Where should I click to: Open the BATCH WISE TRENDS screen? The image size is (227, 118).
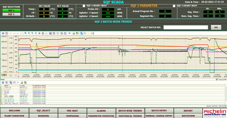click(x=130, y=111)
